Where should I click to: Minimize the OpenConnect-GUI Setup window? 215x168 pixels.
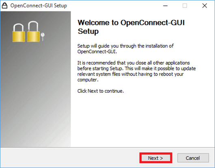[x=166, y=6]
